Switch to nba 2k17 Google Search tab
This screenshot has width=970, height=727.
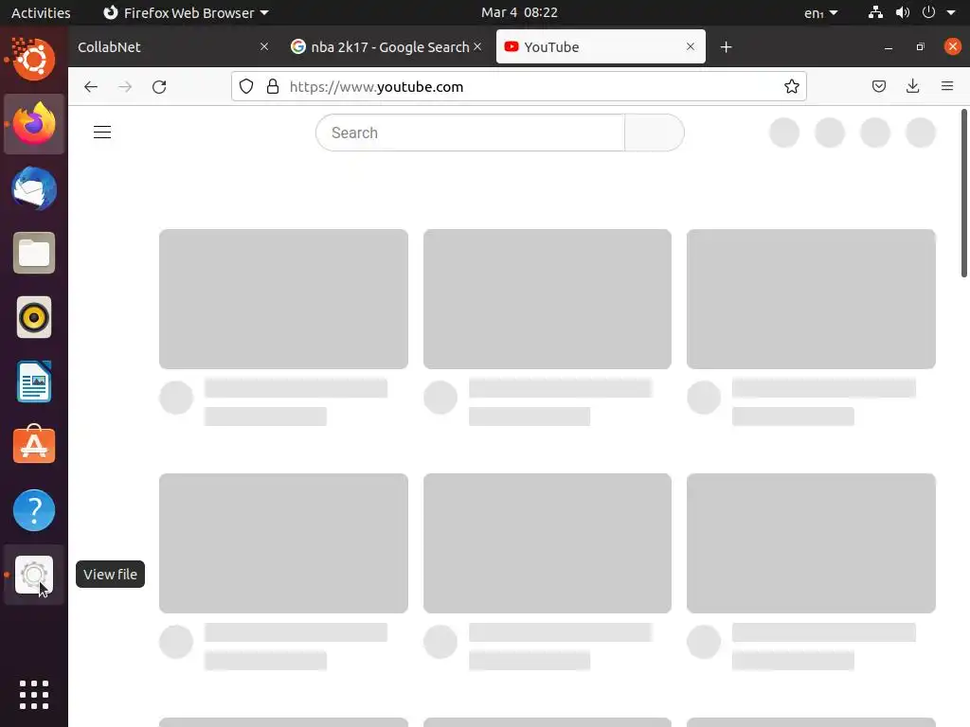386,47
